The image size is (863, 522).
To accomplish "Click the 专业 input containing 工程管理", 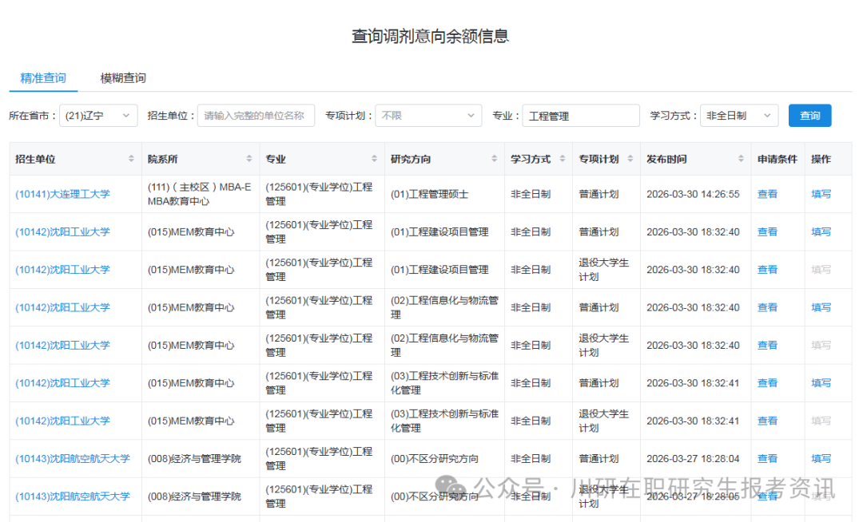I will (581, 115).
